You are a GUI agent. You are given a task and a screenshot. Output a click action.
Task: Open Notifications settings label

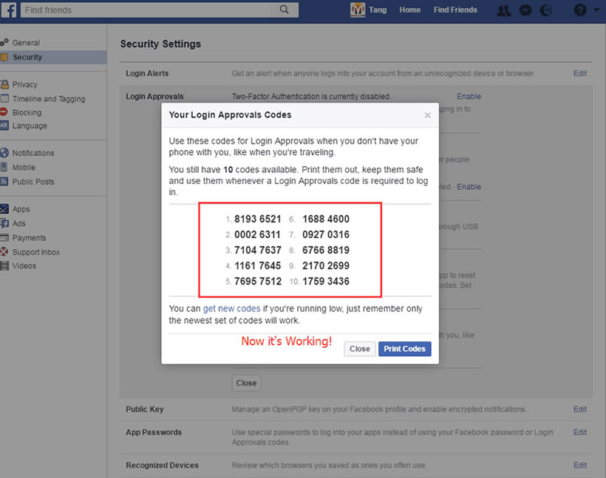pos(33,153)
